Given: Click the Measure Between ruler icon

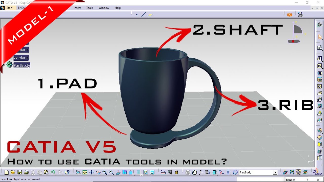Looking at the screenshot, I should click(x=163, y=172).
